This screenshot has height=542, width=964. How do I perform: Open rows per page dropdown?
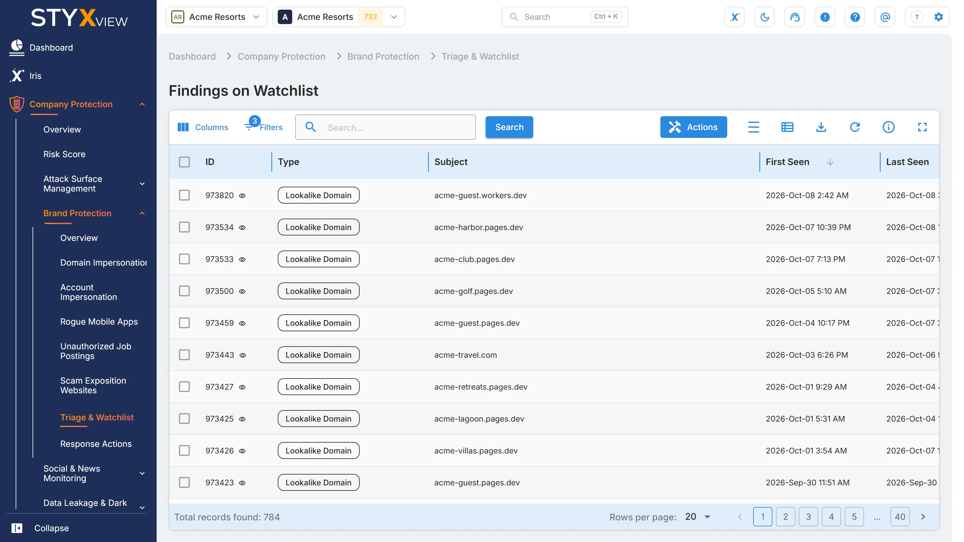[x=698, y=517]
